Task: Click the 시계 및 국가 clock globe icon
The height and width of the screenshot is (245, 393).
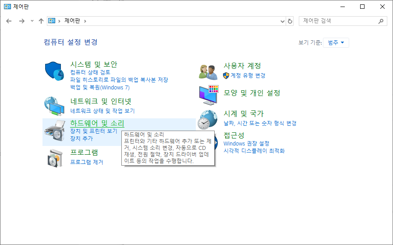Action: click(x=208, y=120)
